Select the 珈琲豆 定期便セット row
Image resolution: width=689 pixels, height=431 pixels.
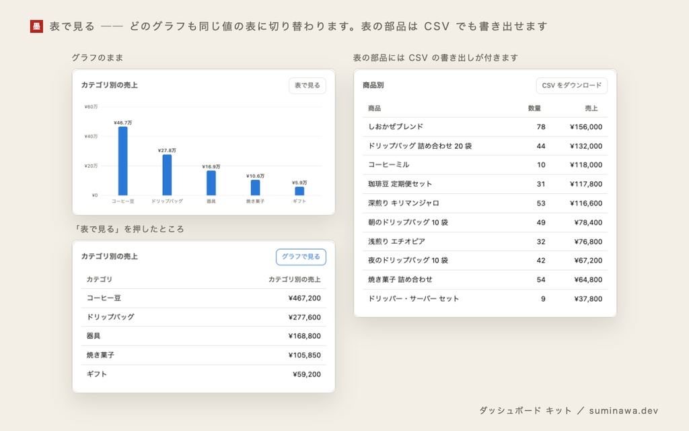coord(485,184)
